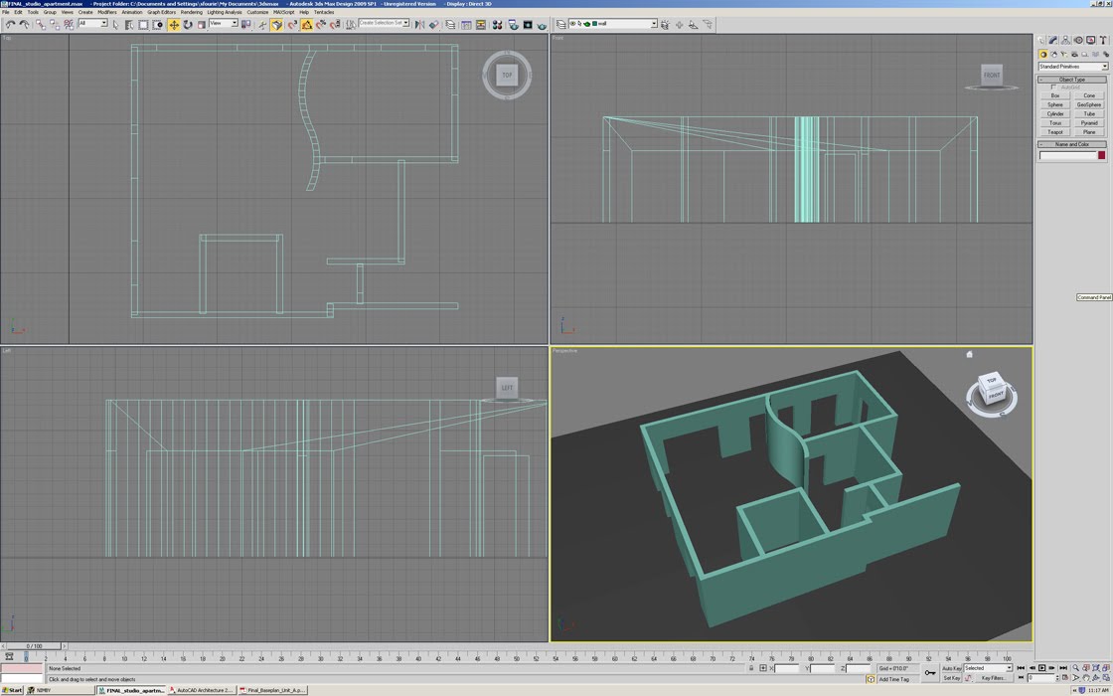Viewport: 1113px width, 696px height.
Task: Click the Pyramid primitive button
Action: pos(1089,123)
